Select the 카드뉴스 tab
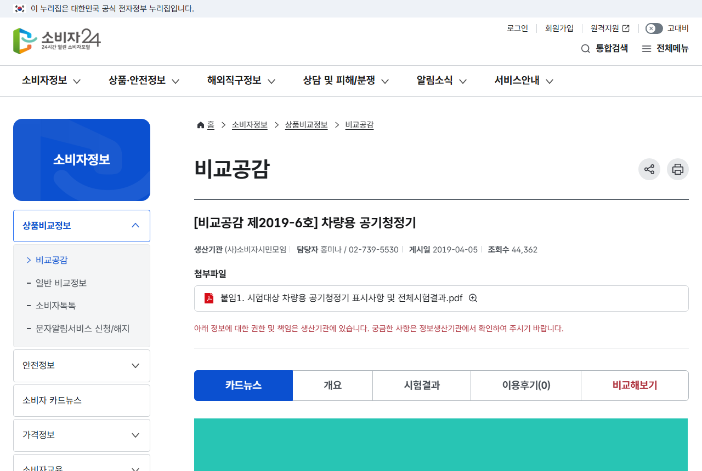Image resolution: width=702 pixels, height=471 pixels. click(x=244, y=386)
